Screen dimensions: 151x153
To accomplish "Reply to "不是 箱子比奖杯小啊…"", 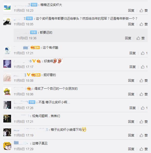I will 132,108.
